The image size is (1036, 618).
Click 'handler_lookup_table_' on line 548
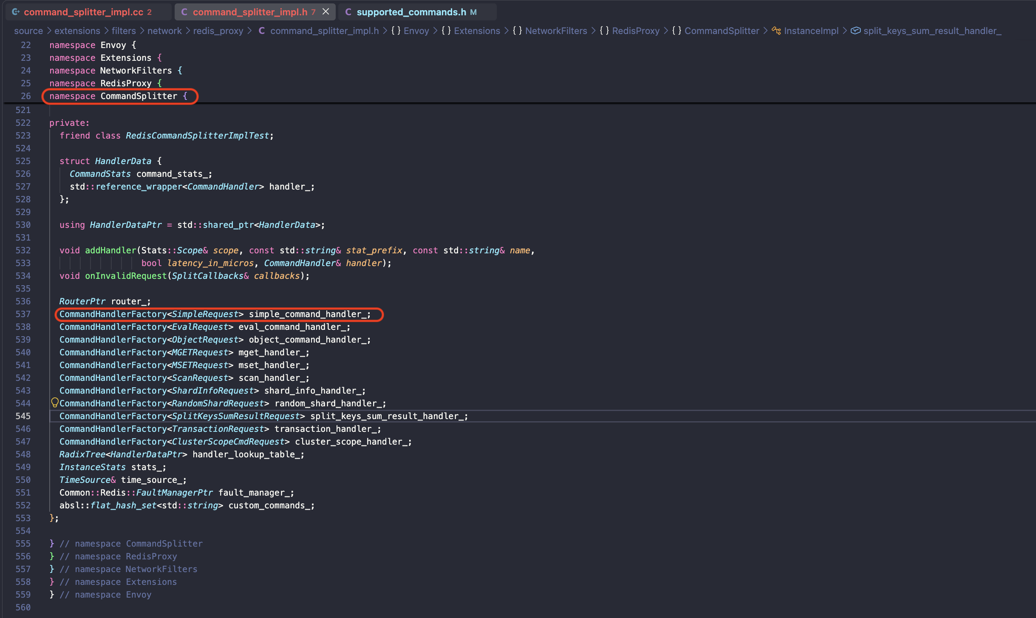click(246, 454)
